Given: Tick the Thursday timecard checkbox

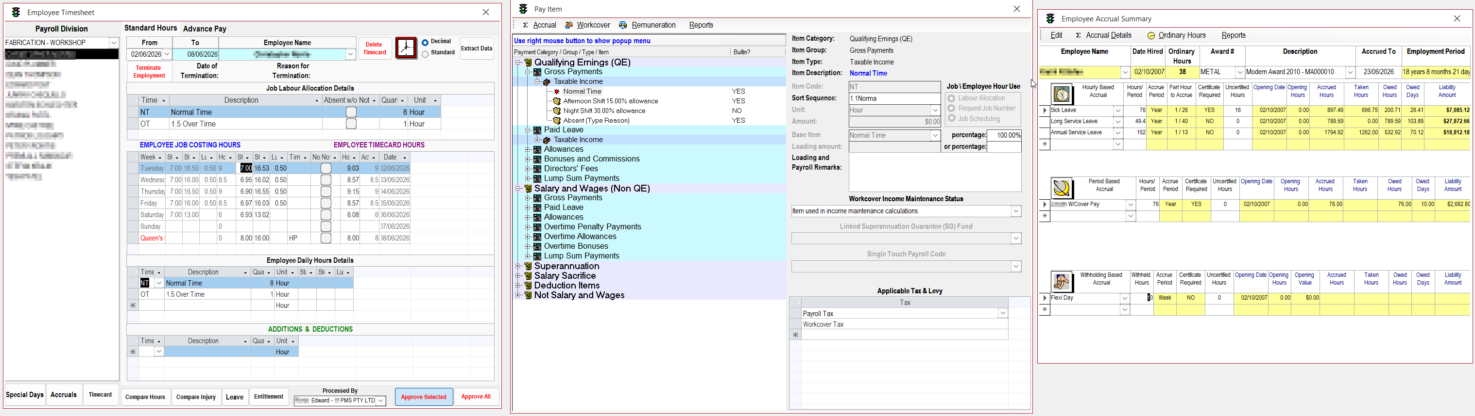Looking at the screenshot, I should coord(326,192).
